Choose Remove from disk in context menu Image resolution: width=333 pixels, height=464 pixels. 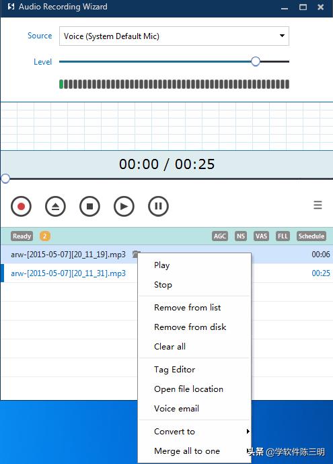tap(190, 327)
